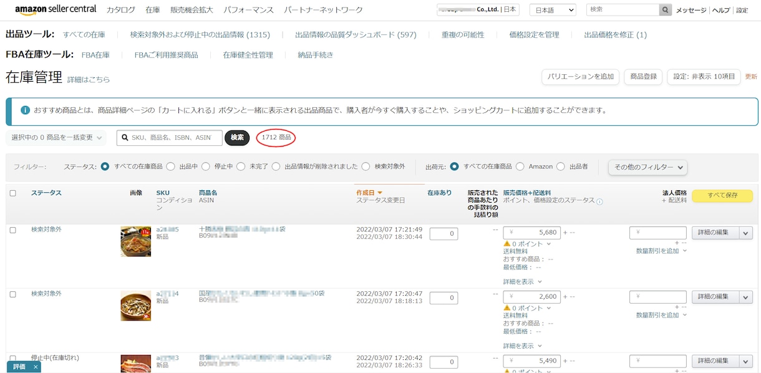761x373 pixels.
Task: Click the 更新 refresh link
Action: pyautogui.click(x=751, y=77)
